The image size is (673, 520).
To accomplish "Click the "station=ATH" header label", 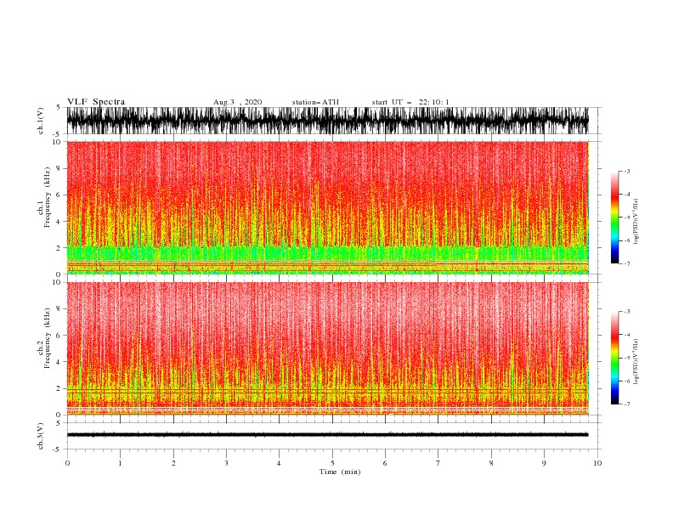I will click(x=315, y=102).
